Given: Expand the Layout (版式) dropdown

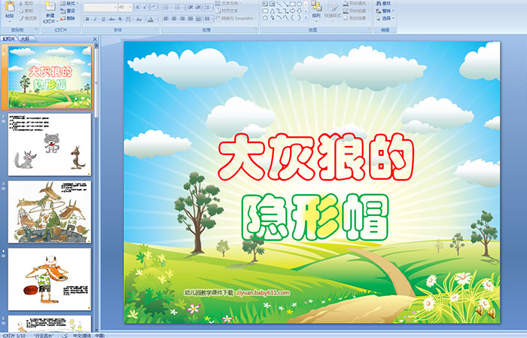Looking at the screenshot, I should pyautogui.click(x=72, y=4).
